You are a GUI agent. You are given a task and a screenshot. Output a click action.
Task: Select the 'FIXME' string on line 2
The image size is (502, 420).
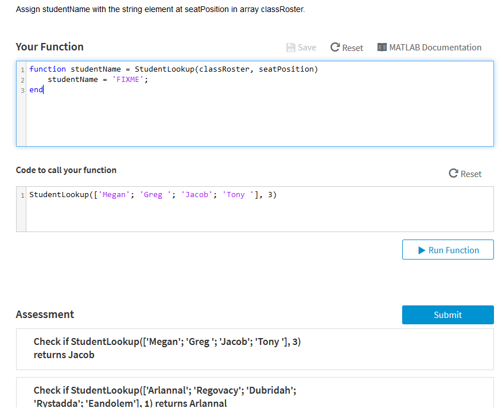click(x=129, y=79)
